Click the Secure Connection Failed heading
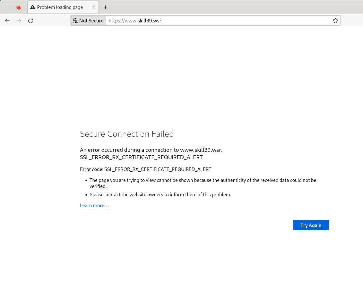 click(127, 134)
